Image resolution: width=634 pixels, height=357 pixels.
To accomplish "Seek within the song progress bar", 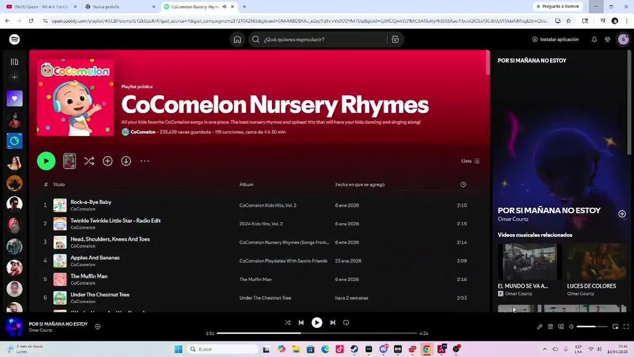I will pos(317,333).
